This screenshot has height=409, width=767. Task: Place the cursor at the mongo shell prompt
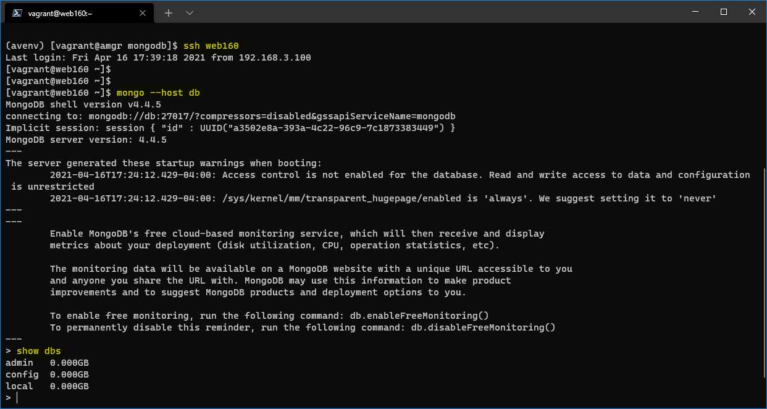15,397
